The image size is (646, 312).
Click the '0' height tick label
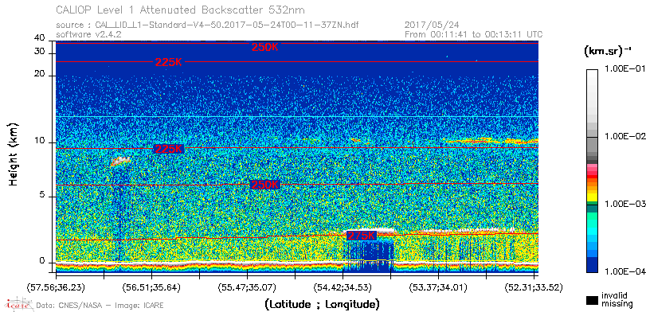tap(42, 261)
